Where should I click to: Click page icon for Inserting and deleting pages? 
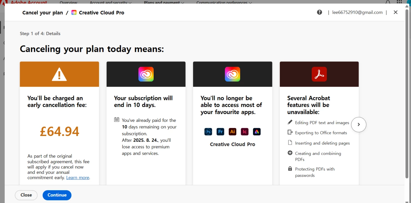point(290,143)
